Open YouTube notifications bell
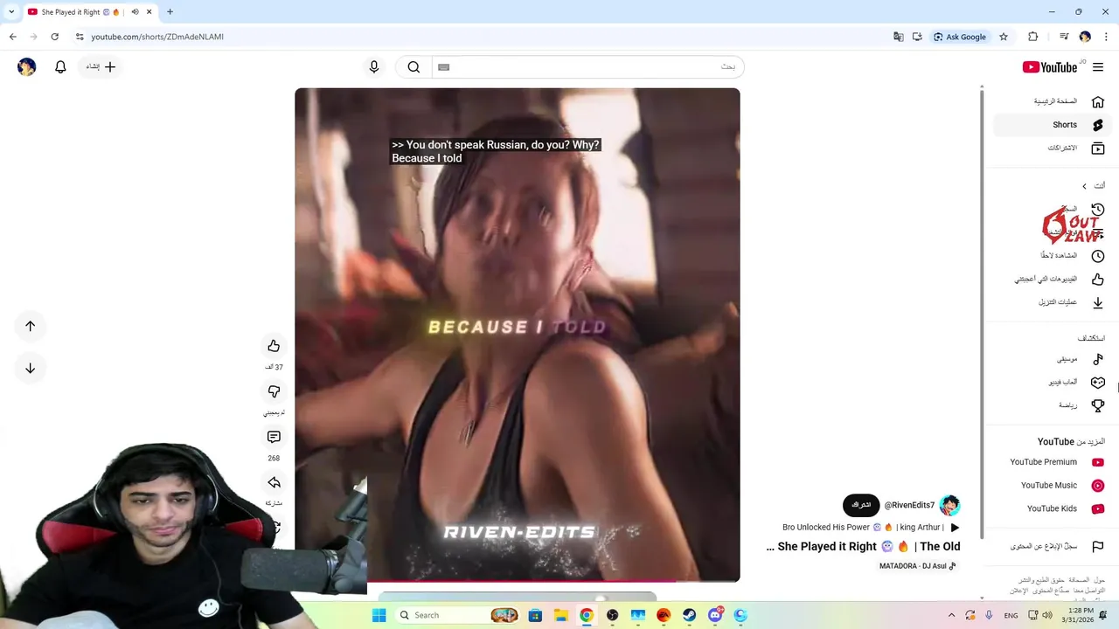Screen dimensions: 1119x629 click(60, 66)
